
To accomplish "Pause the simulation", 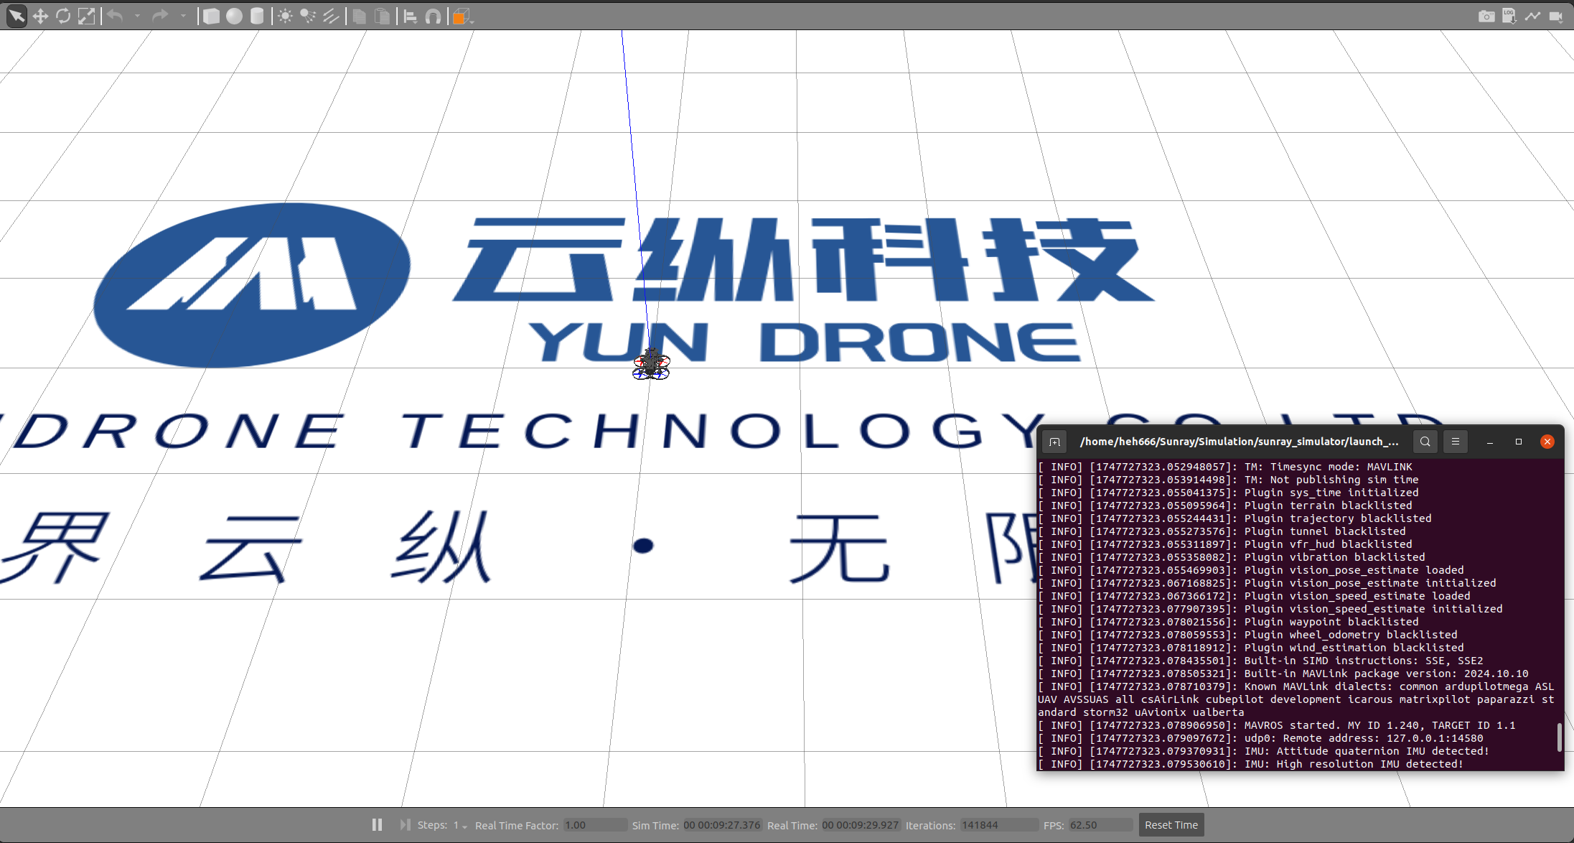I will (x=378, y=825).
